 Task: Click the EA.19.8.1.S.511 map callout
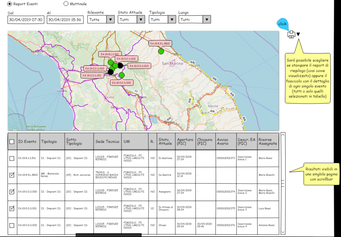[109, 54]
